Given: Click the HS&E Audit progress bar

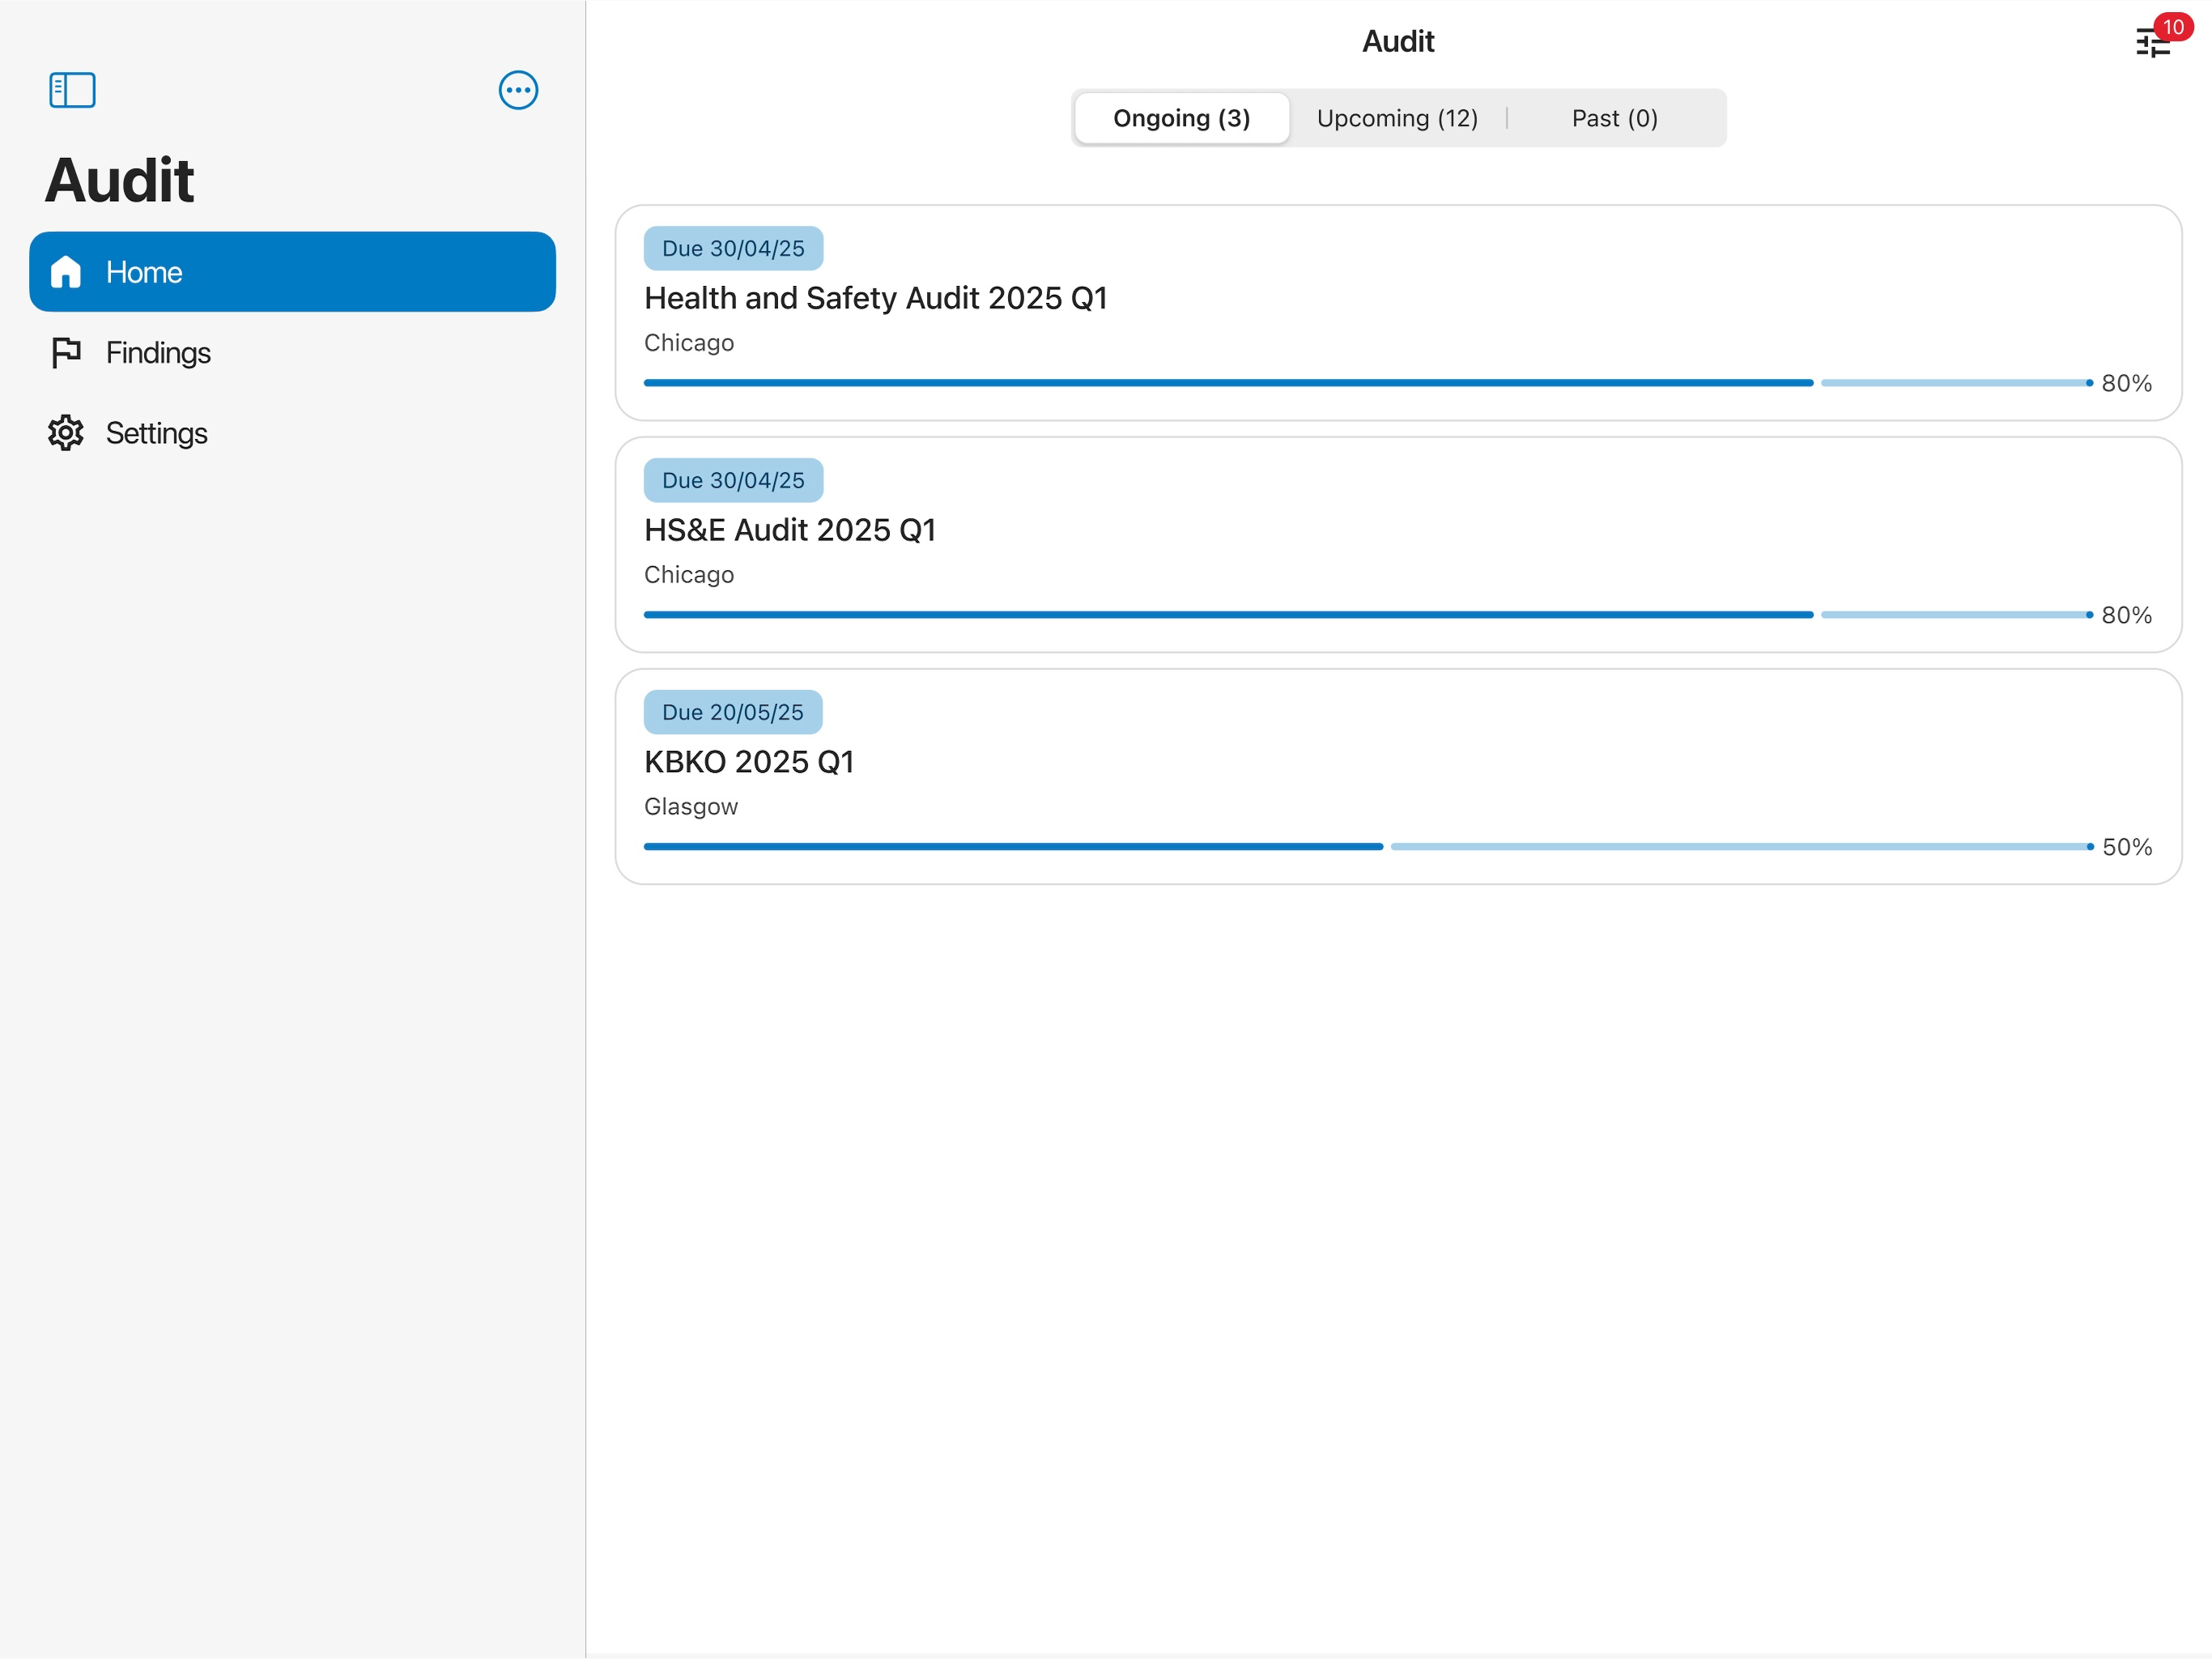Looking at the screenshot, I should point(1368,614).
